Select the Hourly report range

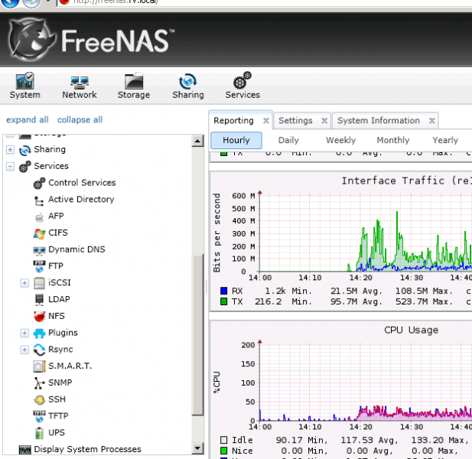click(236, 140)
